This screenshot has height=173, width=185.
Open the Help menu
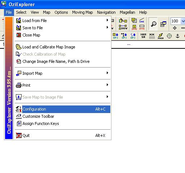click(143, 12)
